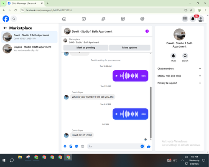Seek within the blue audio waveform
The width and height of the screenshot is (209, 167).
129,114
